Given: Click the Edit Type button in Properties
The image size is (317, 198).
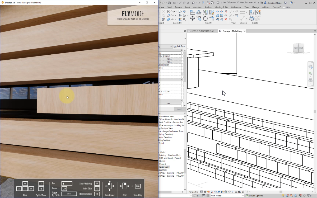Looking at the screenshot, I should click(x=179, y=46).
